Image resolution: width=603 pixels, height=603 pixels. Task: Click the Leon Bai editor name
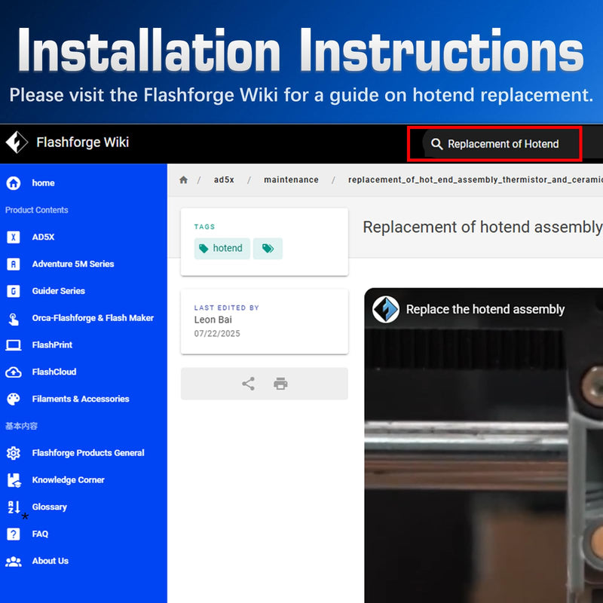pos(213,320)
